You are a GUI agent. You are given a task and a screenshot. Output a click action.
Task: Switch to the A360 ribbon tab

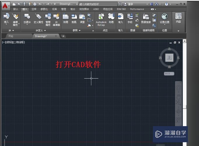(x=96, y=9)
